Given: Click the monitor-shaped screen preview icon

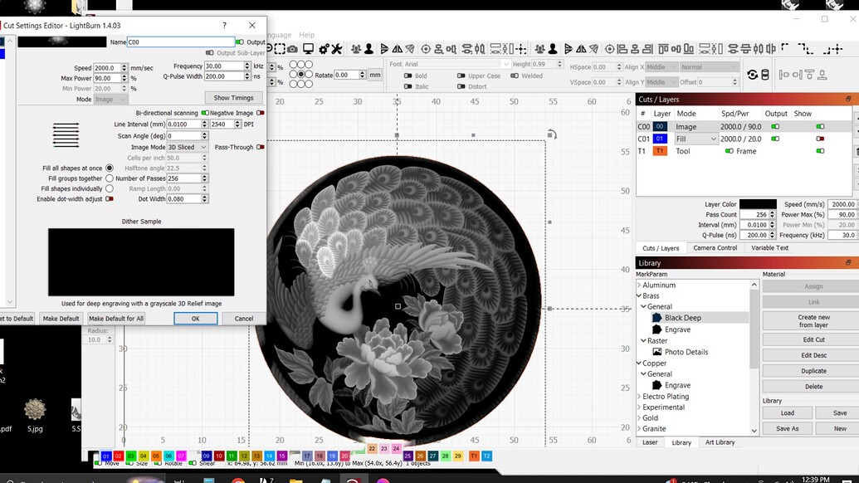Looking at the screenshot, I should [x=309, y=48].
